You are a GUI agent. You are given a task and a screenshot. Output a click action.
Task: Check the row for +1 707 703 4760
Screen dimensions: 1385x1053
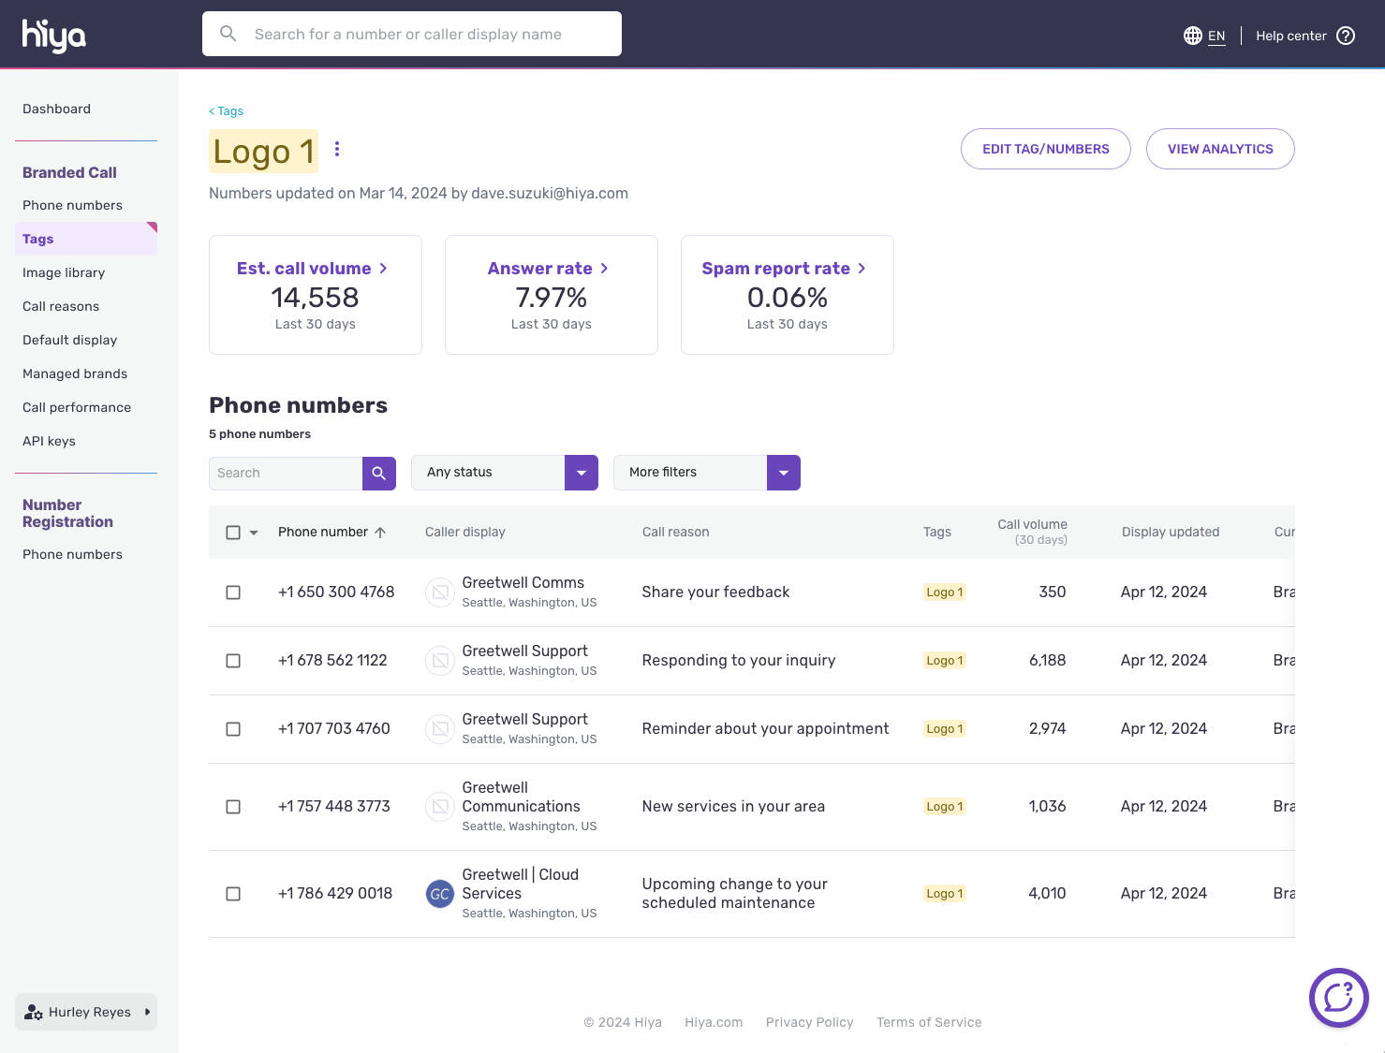233,729
